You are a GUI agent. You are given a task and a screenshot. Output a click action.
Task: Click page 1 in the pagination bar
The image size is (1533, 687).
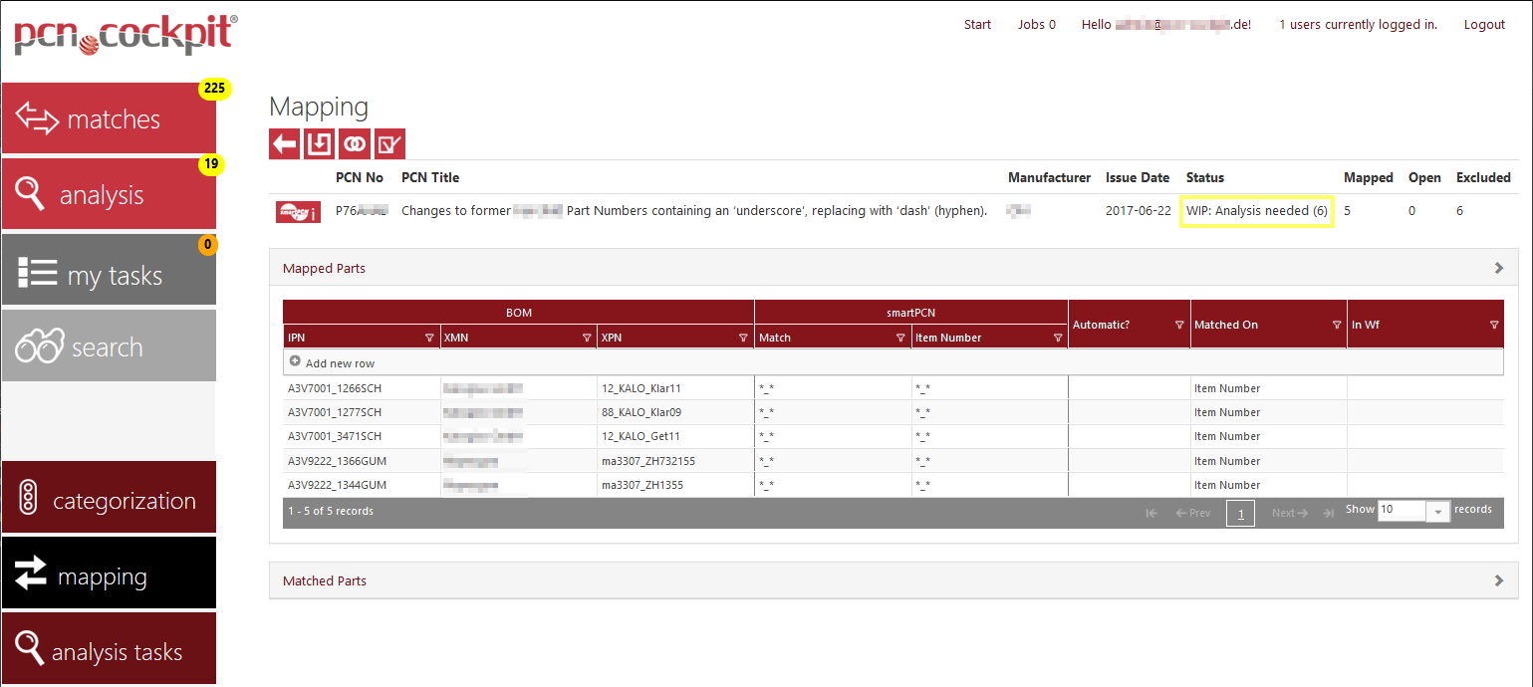[x=1240, y=514]
